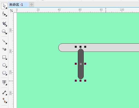The image size is (139, 108).
Task: Click the ruler origin corner icon
Action: [11, 11]
